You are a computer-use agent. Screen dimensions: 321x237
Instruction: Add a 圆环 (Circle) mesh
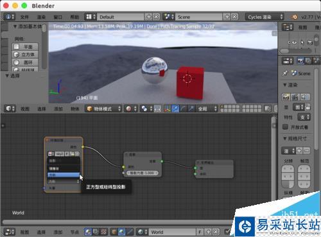pos(25,62)
